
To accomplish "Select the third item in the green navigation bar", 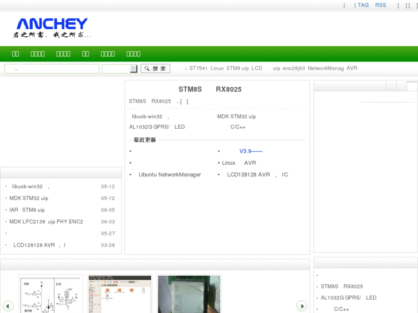I will click(63, 54).
